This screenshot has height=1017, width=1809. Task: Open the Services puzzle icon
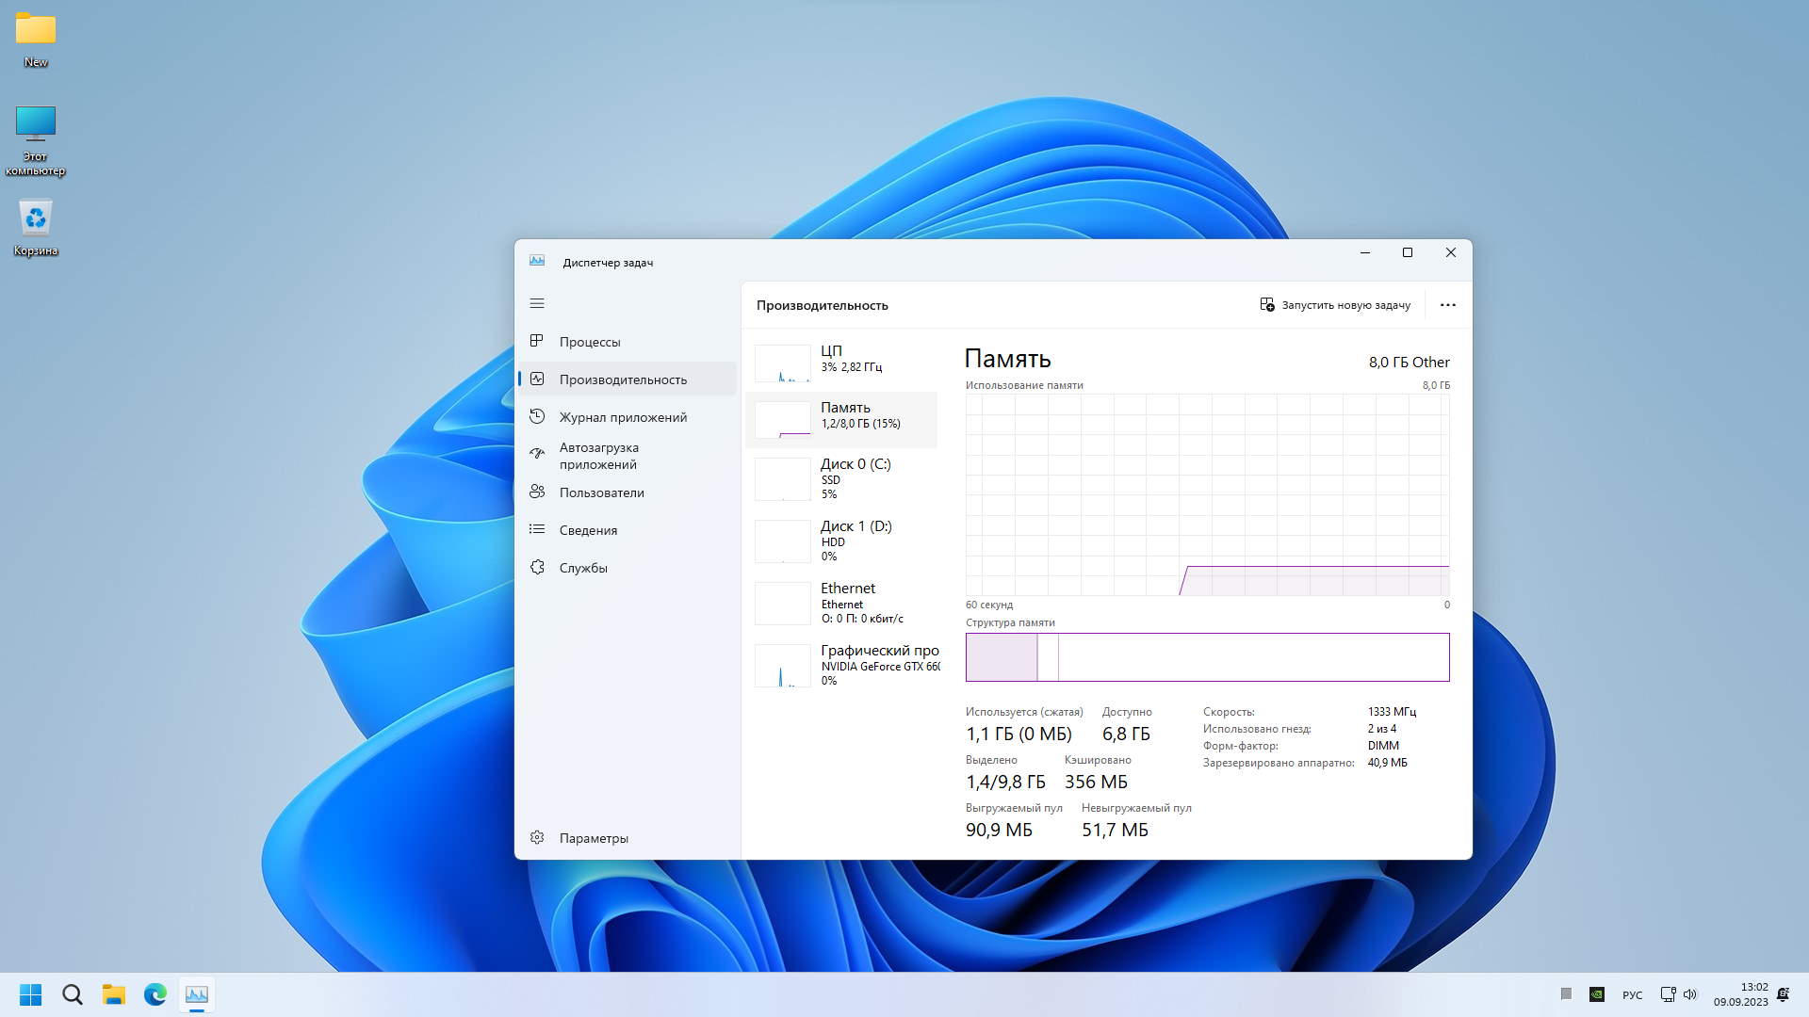click(537, 567)
